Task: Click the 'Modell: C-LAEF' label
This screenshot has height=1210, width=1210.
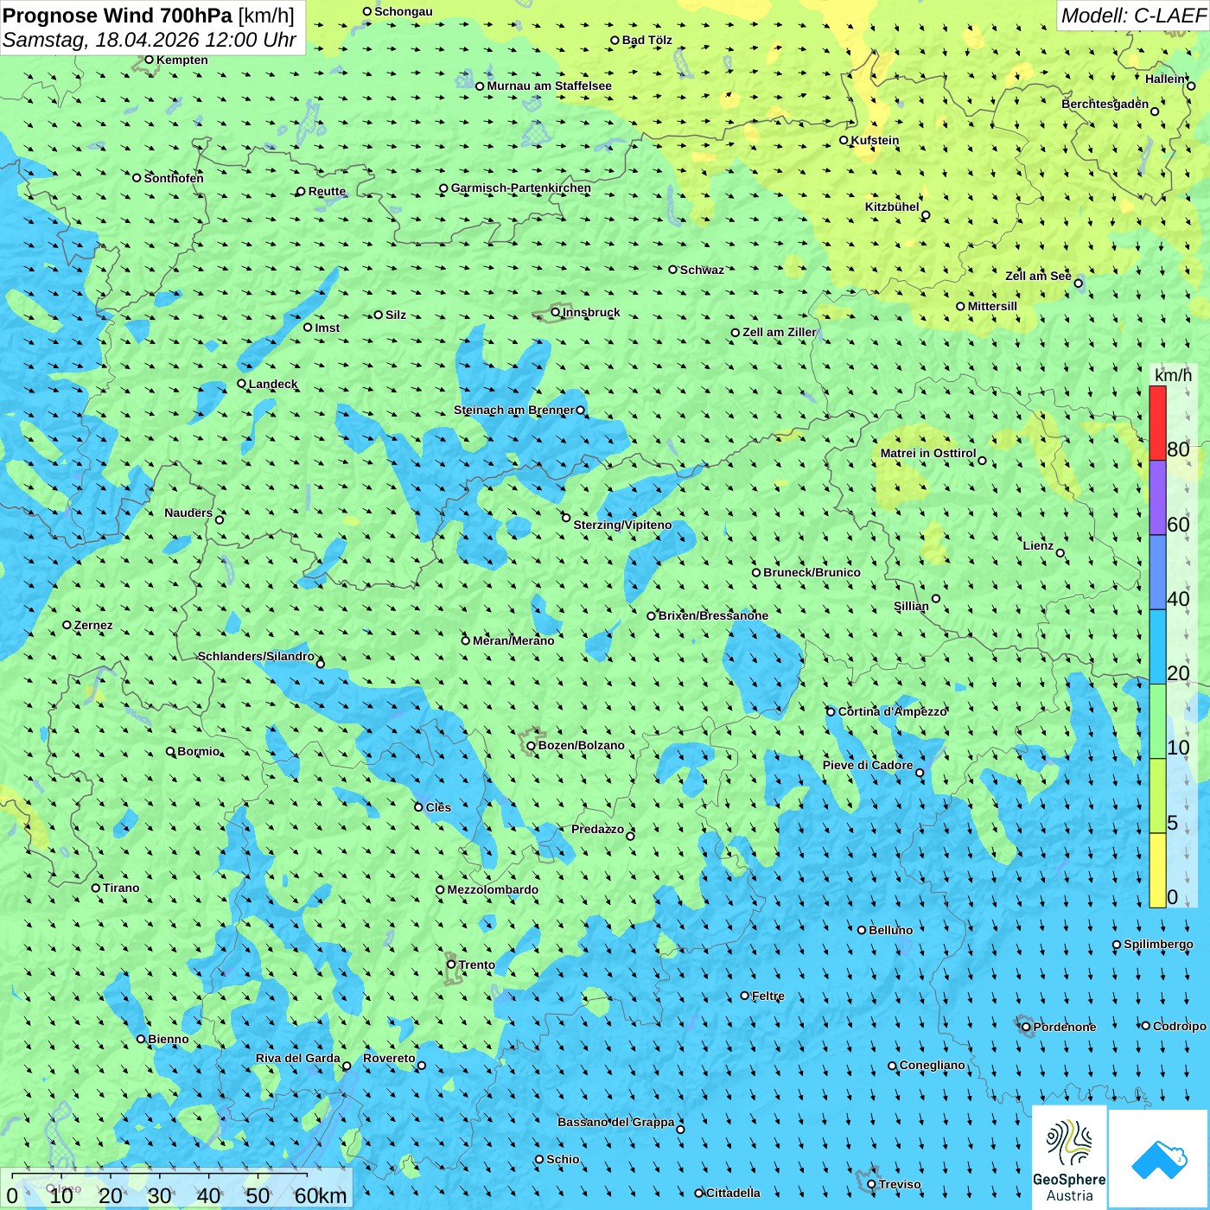Action: [x=1133, y=16]
